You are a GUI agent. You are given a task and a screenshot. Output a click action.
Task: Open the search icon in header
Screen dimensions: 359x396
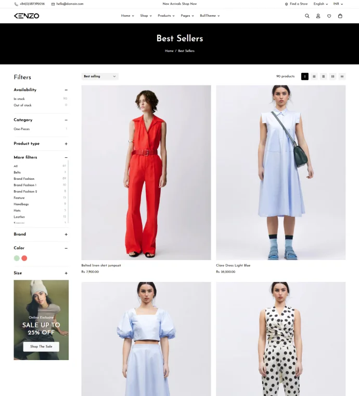(x=307, y=16)
